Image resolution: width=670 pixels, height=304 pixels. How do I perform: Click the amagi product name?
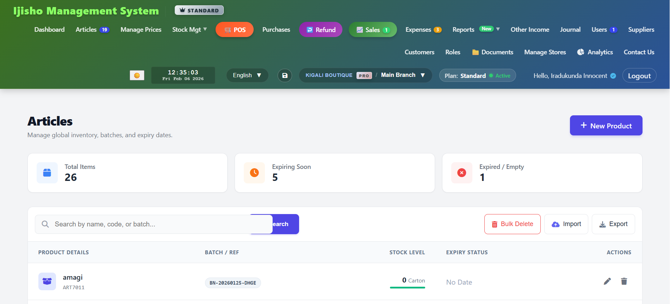[x=73, y=278]
